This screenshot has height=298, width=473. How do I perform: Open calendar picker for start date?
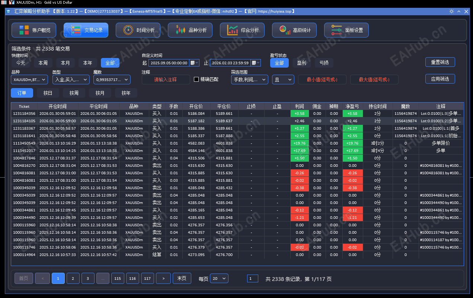pyautogui.click(x=194, y=63)
